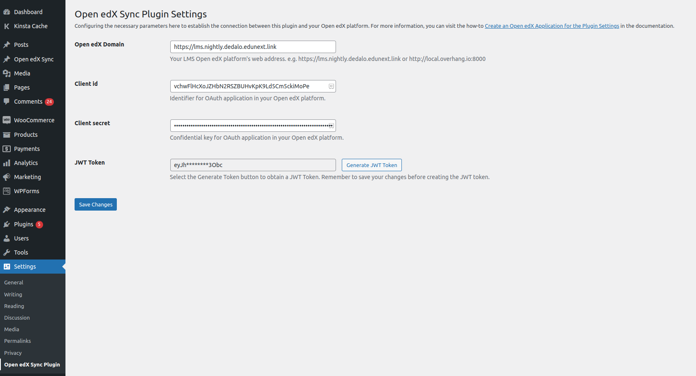
Task: Click the 'Confidential key for OAuth application' description
Action: point(257,138)
